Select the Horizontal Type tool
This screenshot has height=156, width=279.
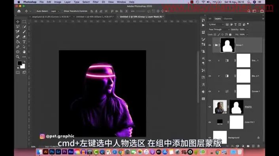tap(24, 42)
